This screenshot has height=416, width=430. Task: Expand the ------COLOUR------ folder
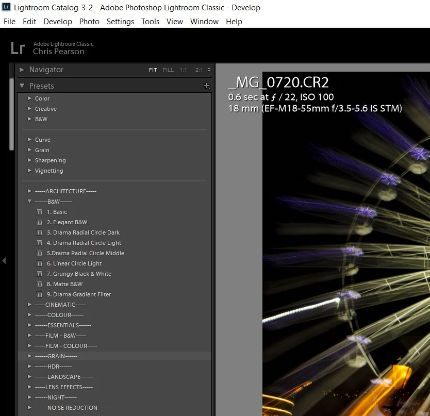(29, 315)
